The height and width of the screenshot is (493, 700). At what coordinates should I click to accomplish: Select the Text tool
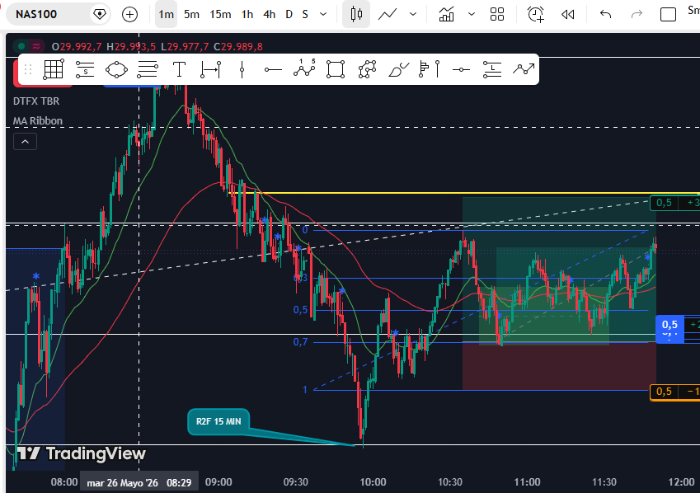click(179, 69)
